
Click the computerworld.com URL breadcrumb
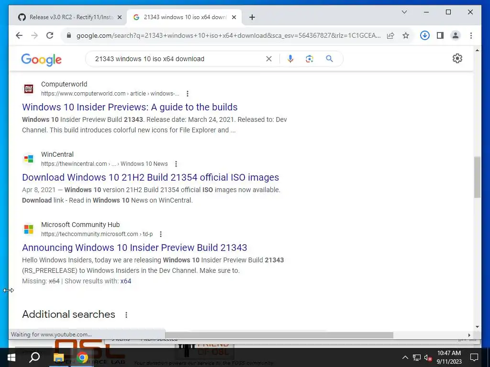110,94
